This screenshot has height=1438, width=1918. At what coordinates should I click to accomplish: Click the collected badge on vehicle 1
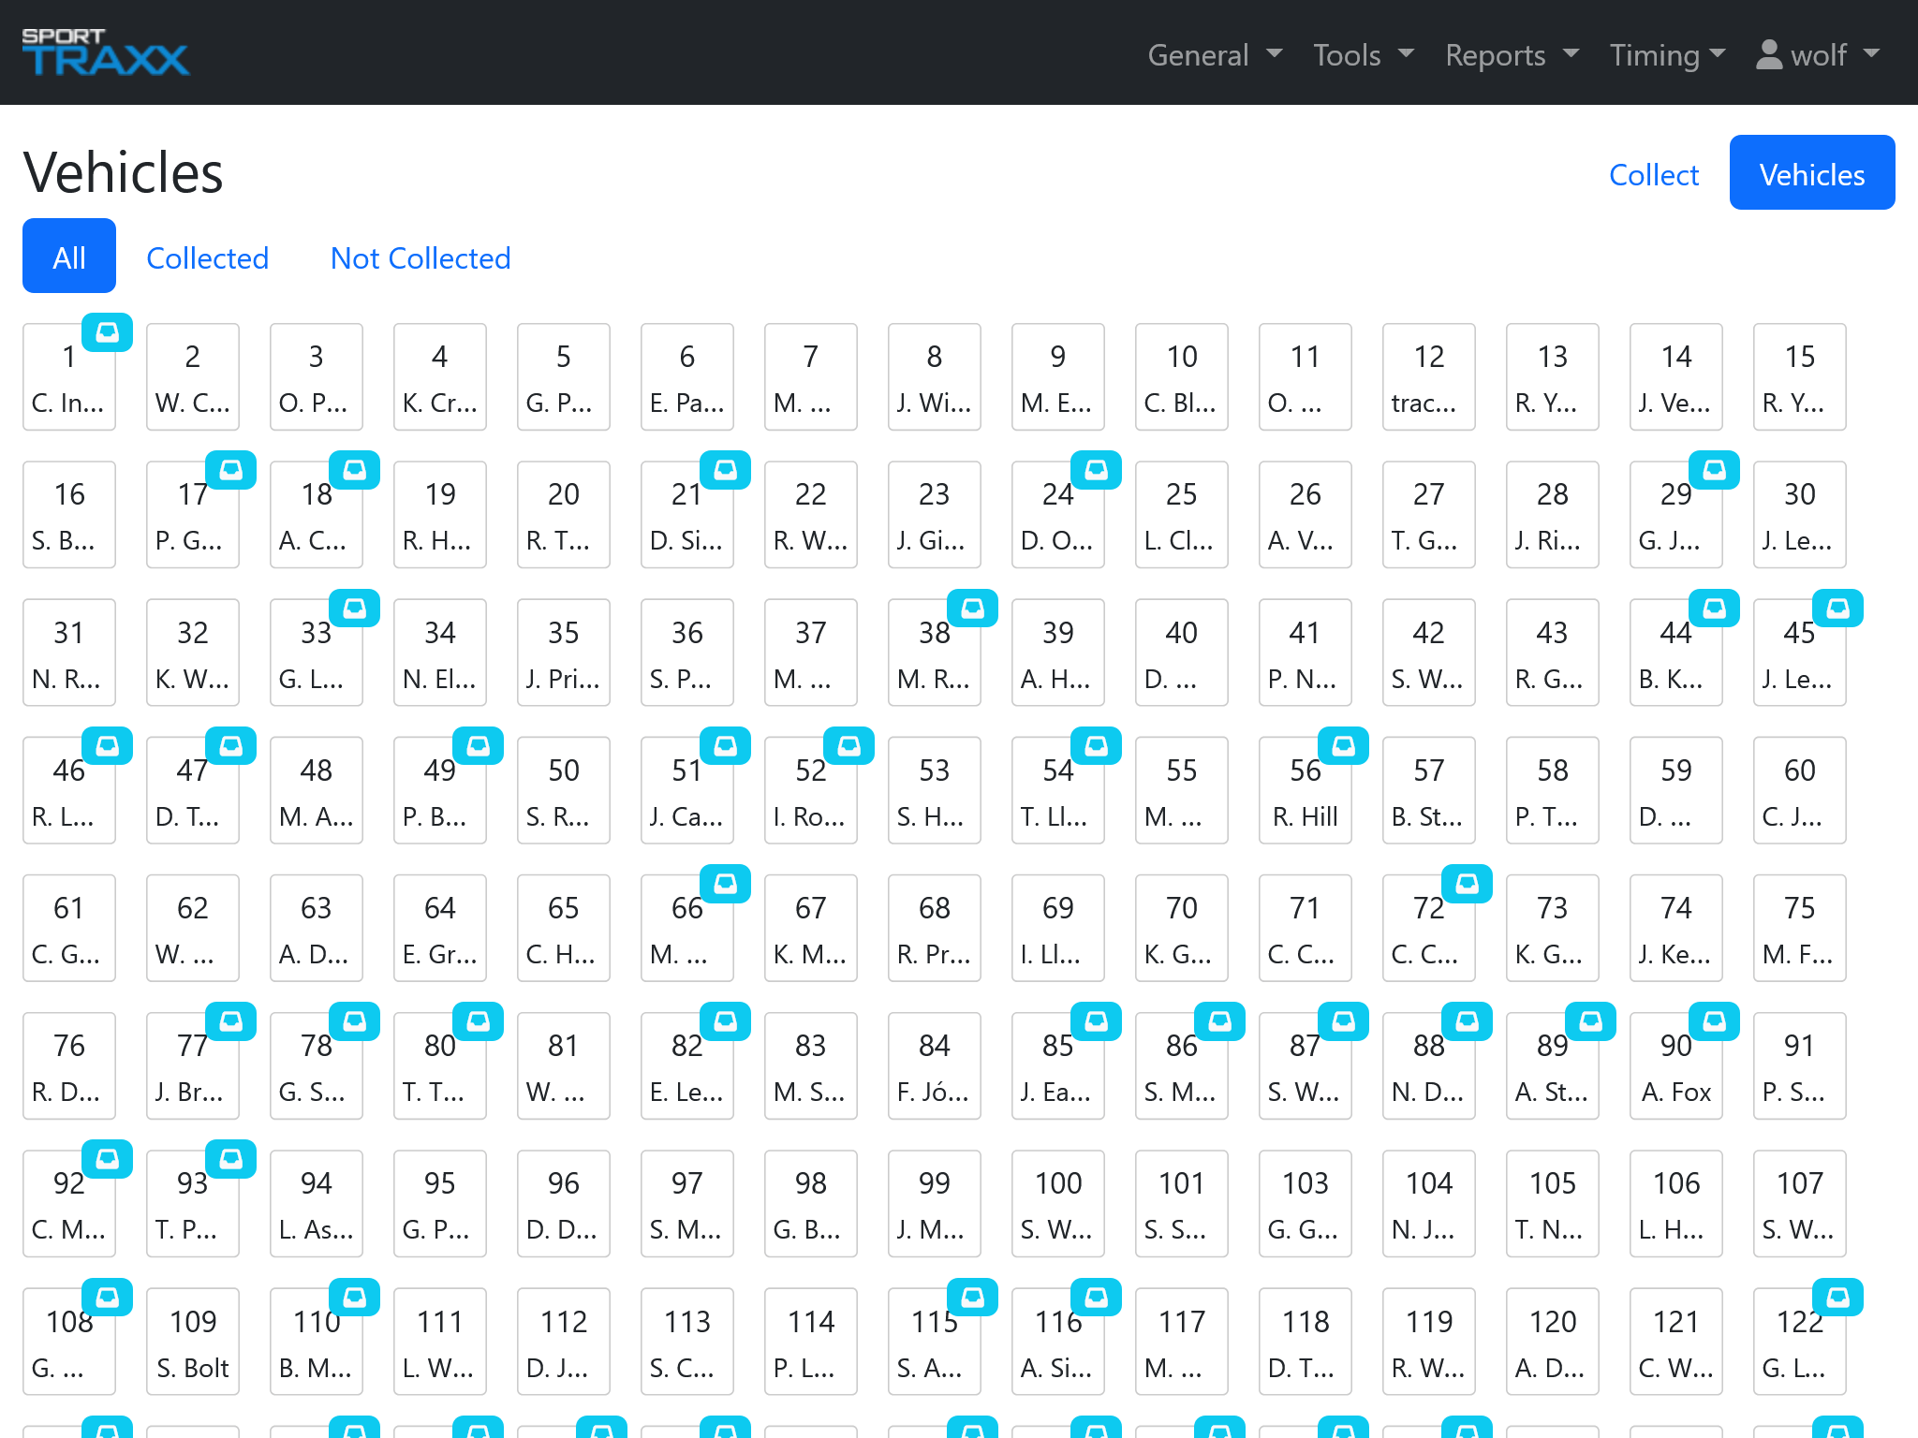tap(108, 332)
